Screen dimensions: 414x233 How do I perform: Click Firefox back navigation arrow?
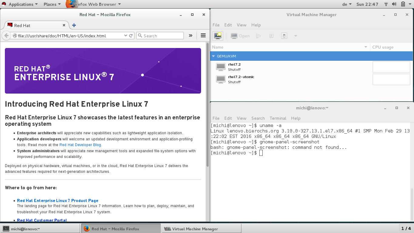(x=6, y=36)
